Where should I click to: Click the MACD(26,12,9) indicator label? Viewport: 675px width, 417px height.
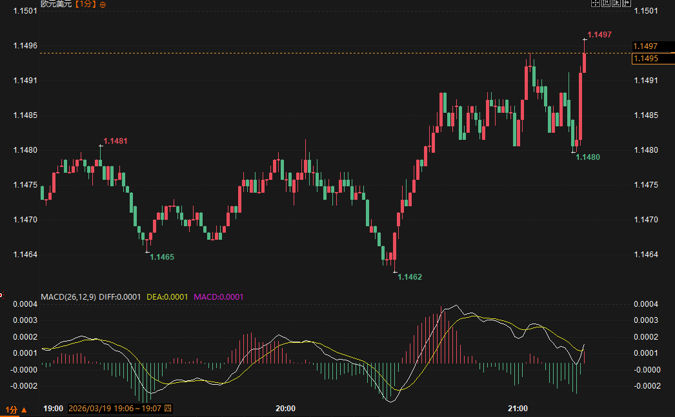[x=68, y=296]
